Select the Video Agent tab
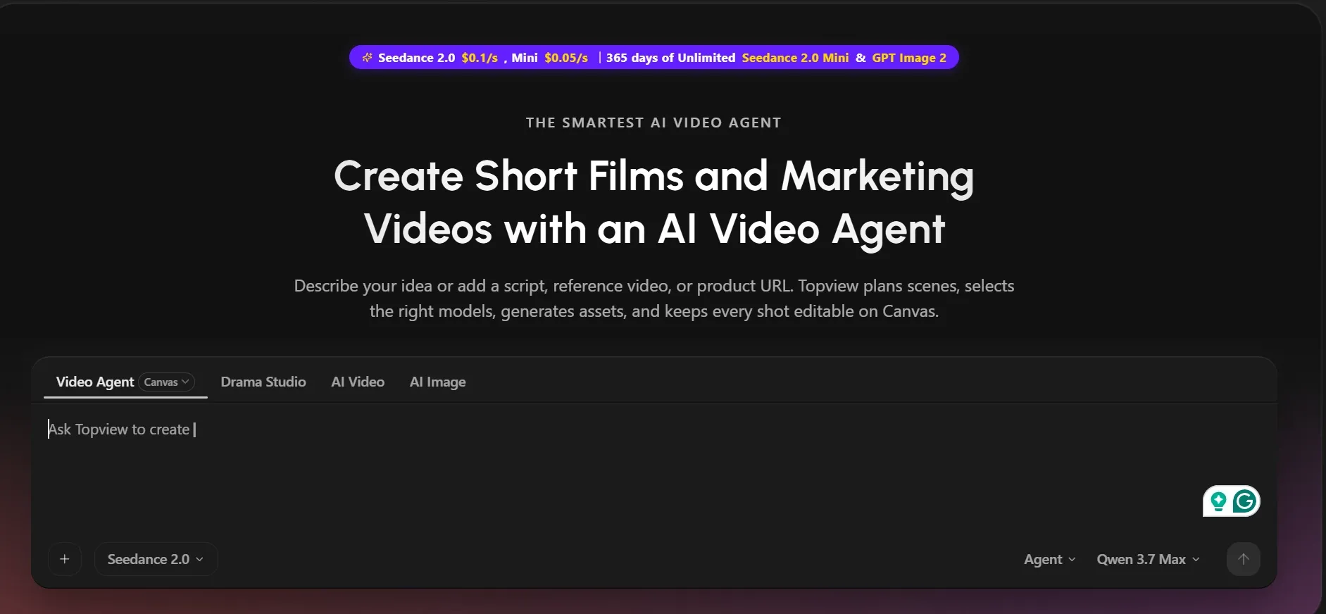 (95, 382)
